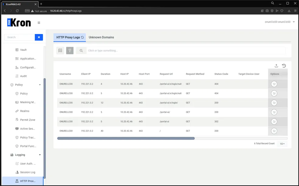The image size is (299, 186).
Task: Click the browser VPN badge
Action: [x=27, y=11]
